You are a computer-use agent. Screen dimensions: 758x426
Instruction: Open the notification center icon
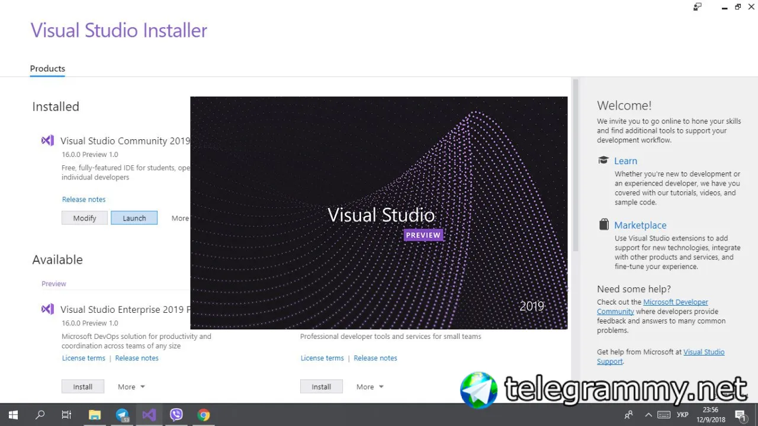click(740, 415)
